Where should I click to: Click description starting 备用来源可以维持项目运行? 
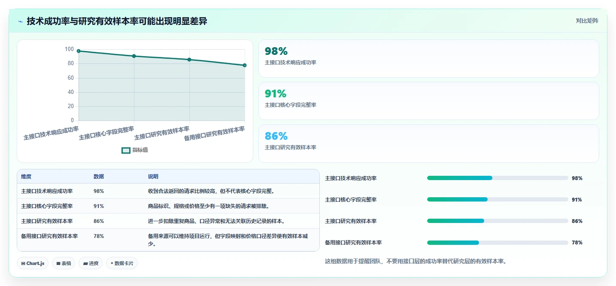(x=228, y=240)
